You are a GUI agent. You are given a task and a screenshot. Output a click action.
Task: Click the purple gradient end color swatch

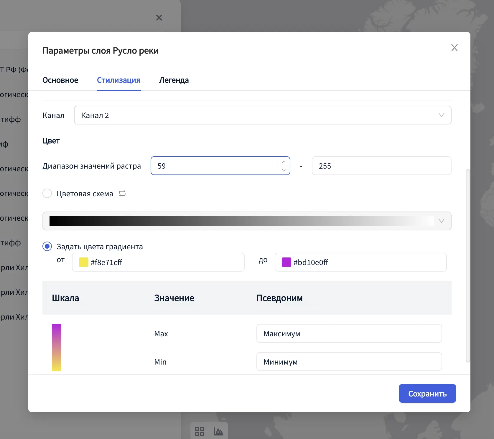[x=286, y=262]
